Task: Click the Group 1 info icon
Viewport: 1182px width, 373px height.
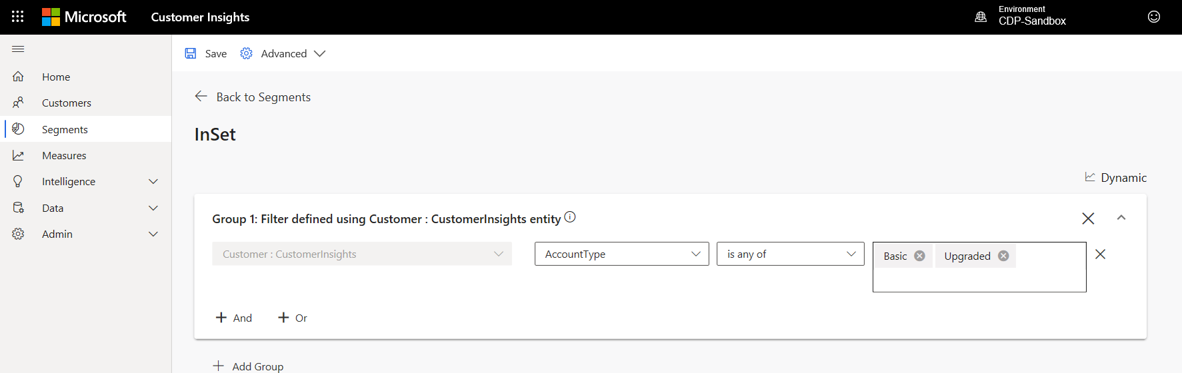Action: [x=570, y=217]
